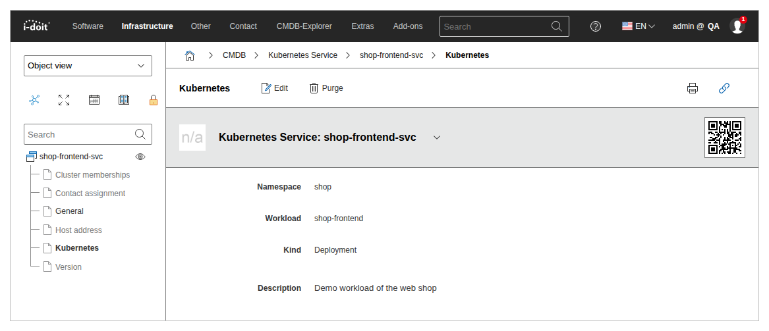Open the Software menu

(x=88, y=26)
